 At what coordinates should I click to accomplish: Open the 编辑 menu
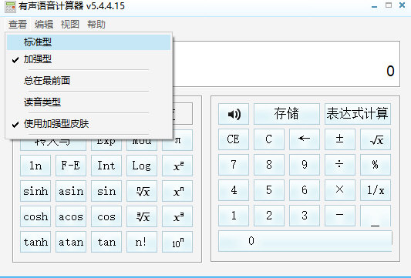44,25
